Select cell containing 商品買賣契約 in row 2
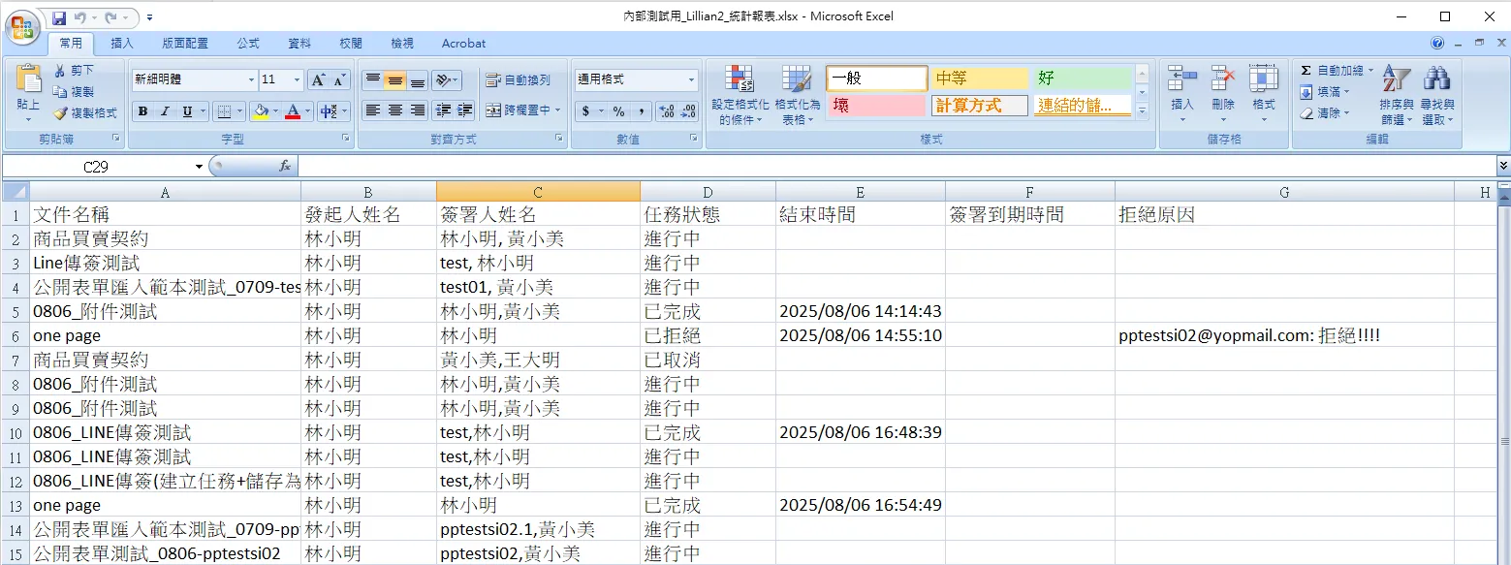 click(x=165, y=238)
